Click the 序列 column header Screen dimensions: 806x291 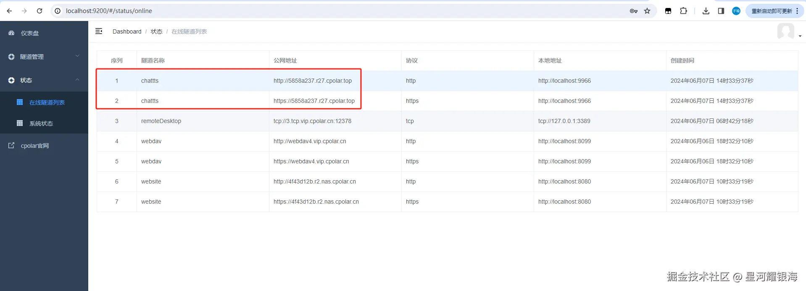pyautogui.click(x=117, y=60)
